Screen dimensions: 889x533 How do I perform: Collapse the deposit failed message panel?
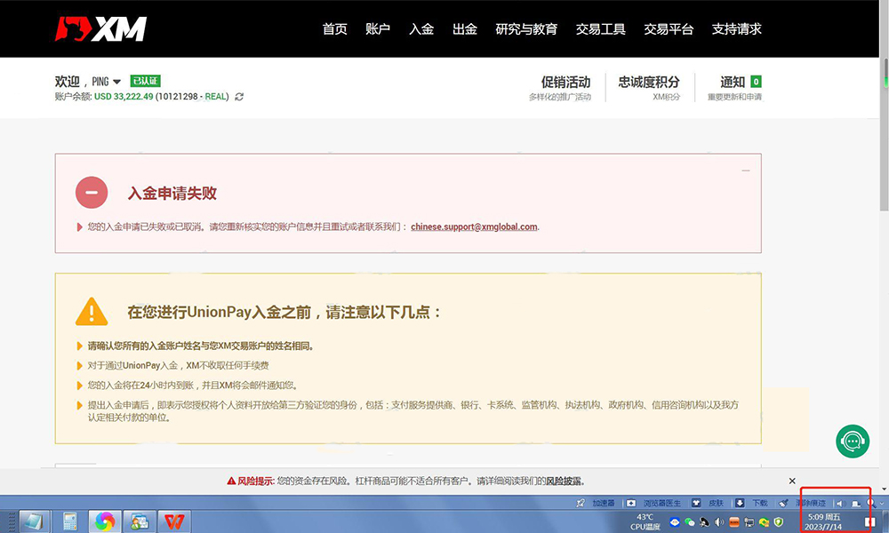tap(746, 170)
